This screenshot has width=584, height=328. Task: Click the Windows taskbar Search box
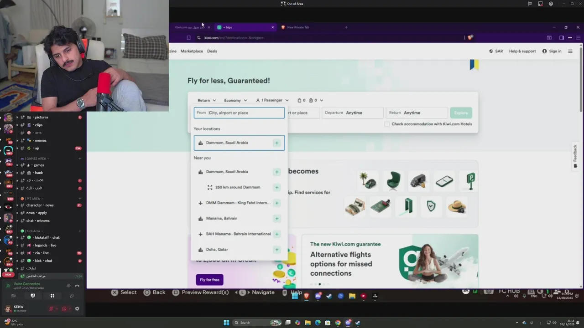pos(256,323)
